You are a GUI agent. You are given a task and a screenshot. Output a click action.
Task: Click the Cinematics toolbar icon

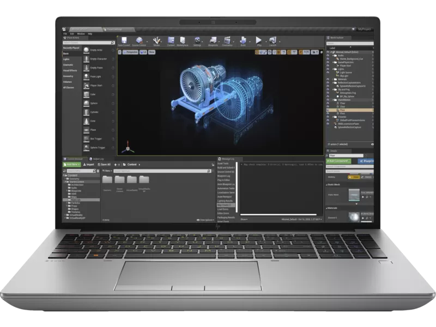(x=227, y=41)
